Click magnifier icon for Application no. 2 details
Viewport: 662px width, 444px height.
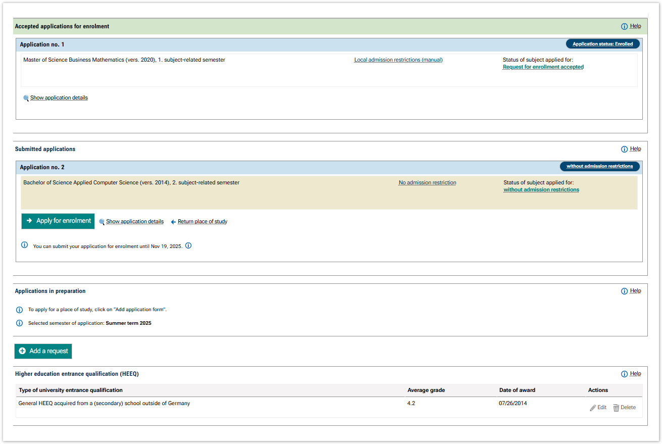pos(101,222)
